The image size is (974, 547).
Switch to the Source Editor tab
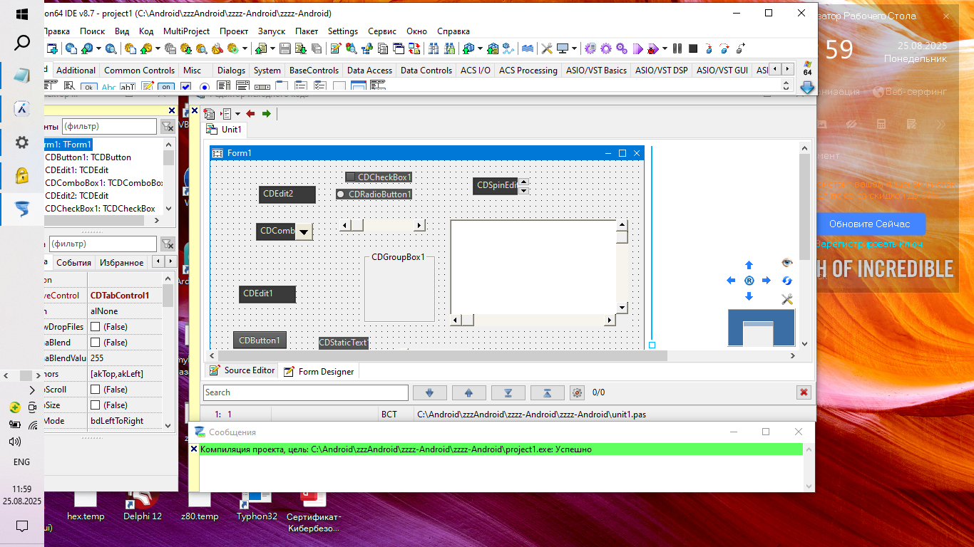point(242,370)
